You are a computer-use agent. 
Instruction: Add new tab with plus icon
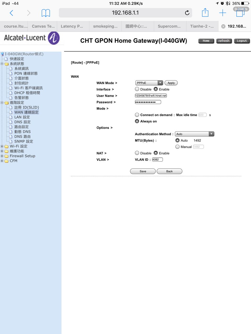click(x=223, y=13)
